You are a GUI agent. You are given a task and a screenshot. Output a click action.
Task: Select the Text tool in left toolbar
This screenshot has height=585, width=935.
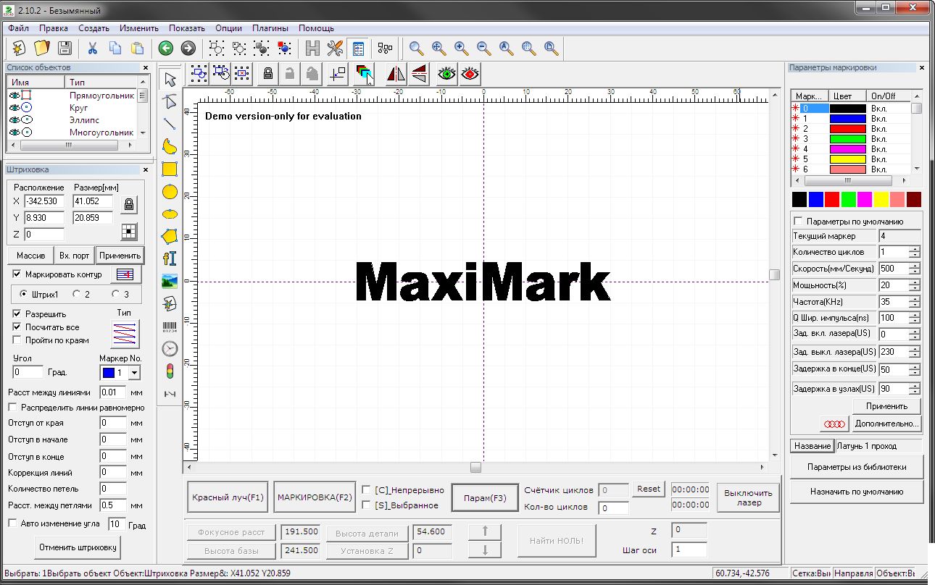point(170,258)
